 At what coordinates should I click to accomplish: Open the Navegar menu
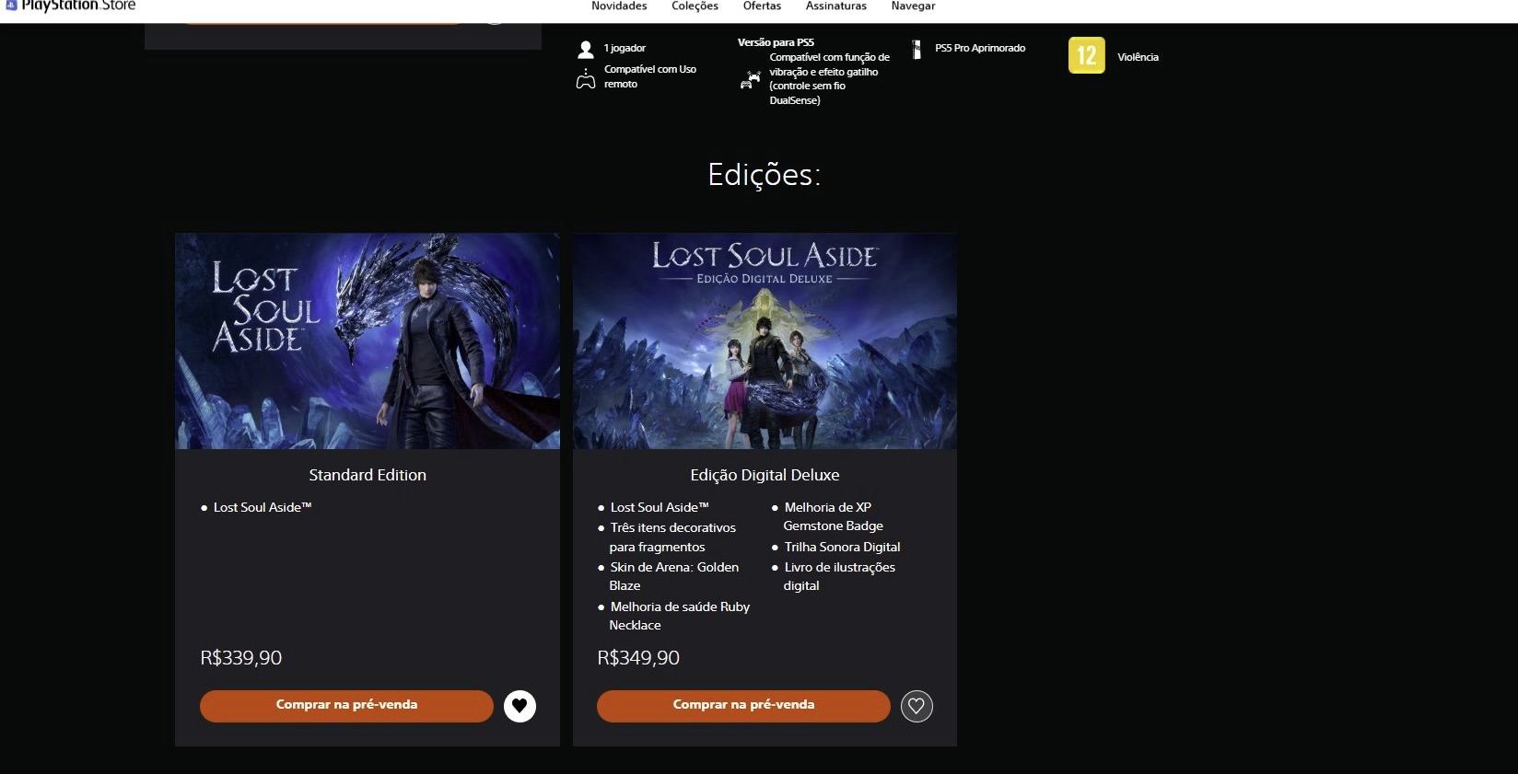point(913,6)
